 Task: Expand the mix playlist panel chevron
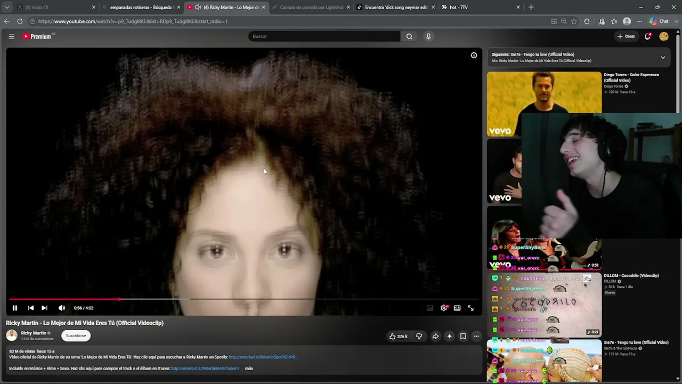tap(663, 57)
